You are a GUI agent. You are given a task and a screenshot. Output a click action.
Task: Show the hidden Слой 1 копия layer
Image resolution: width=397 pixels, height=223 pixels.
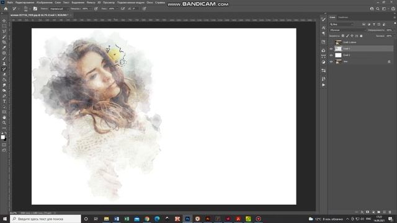tap(331, 43)
